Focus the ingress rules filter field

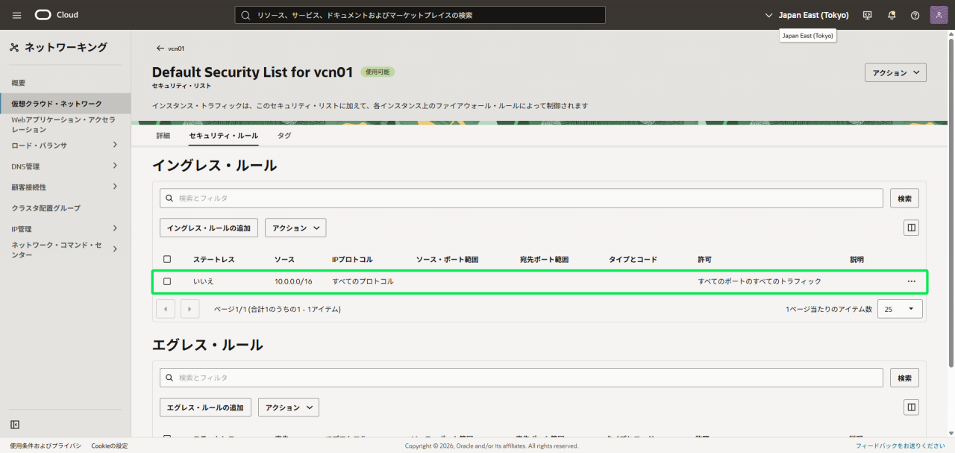pos(522,199)
